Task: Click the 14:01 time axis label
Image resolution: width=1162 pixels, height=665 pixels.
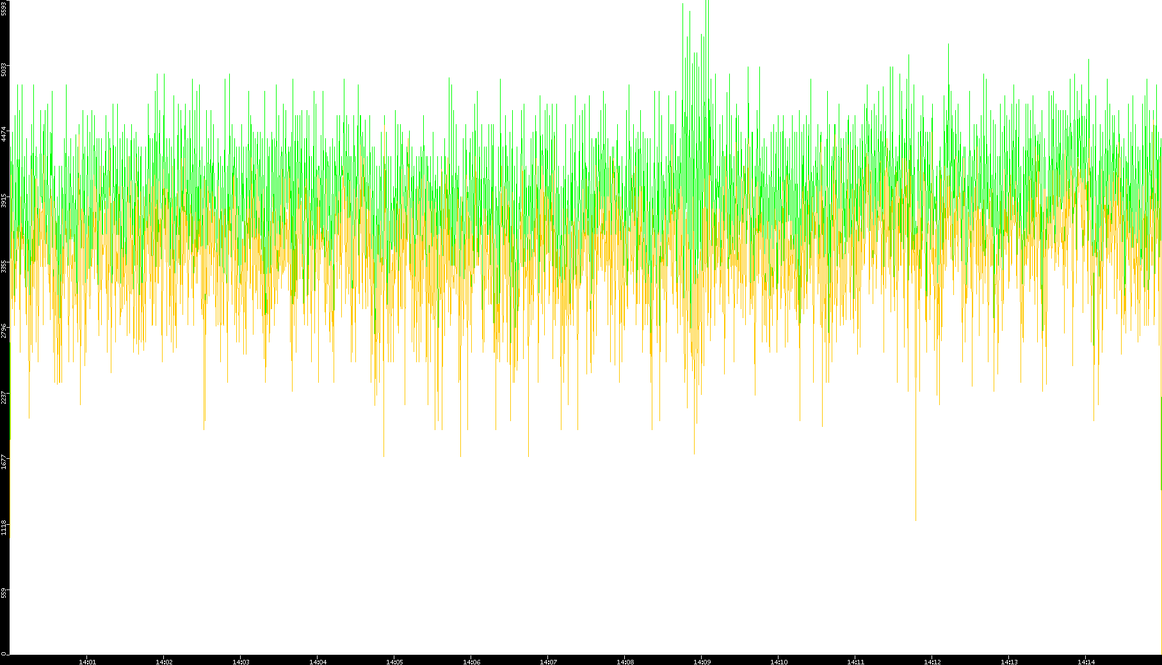Action: [87, 661]
